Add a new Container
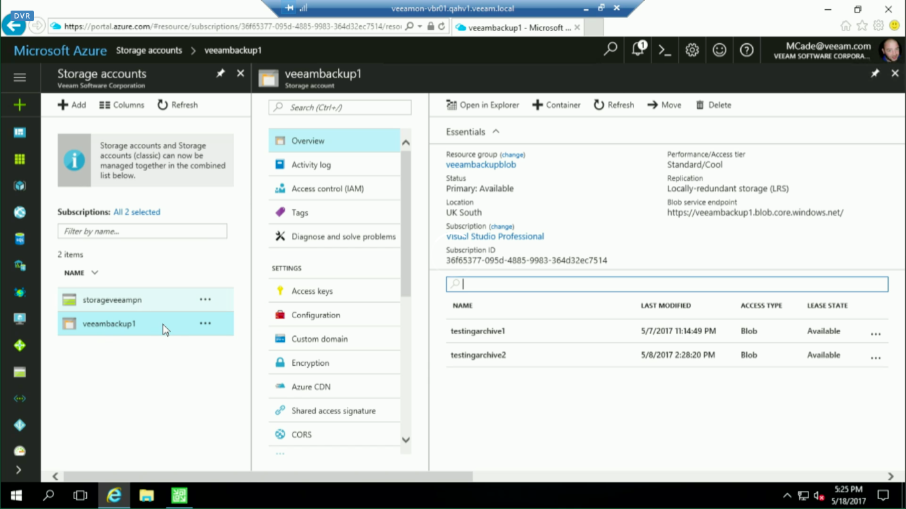Image resolution: width=906 pixels, height=509 pixels. click(x=556, y=105)
